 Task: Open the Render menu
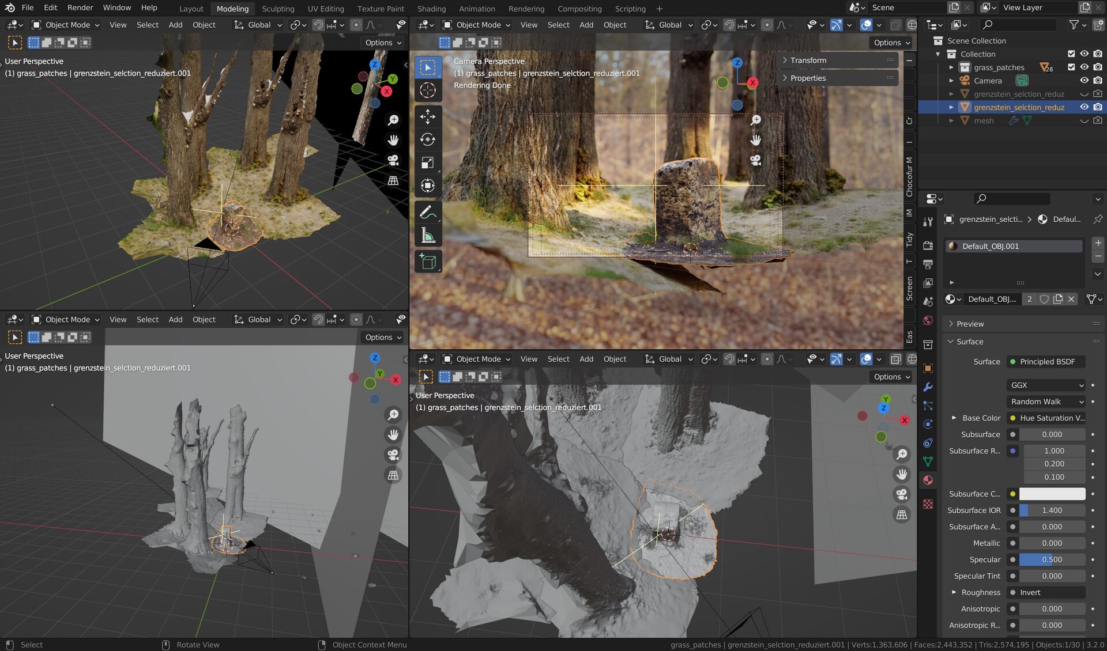click(80, 7)
